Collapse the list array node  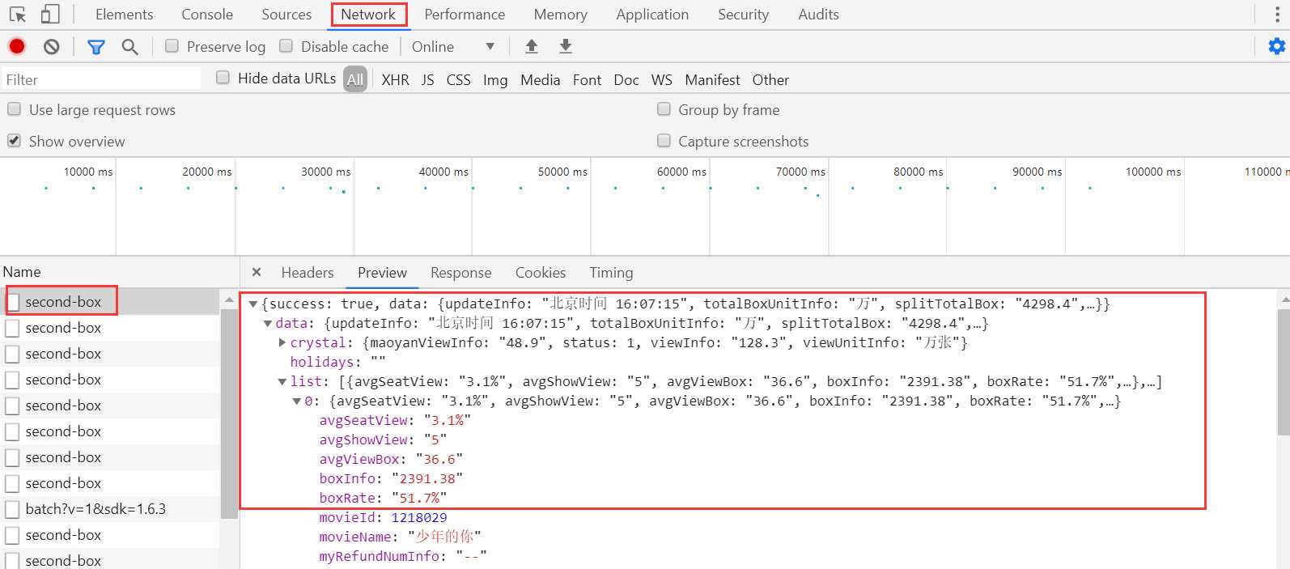282,382
